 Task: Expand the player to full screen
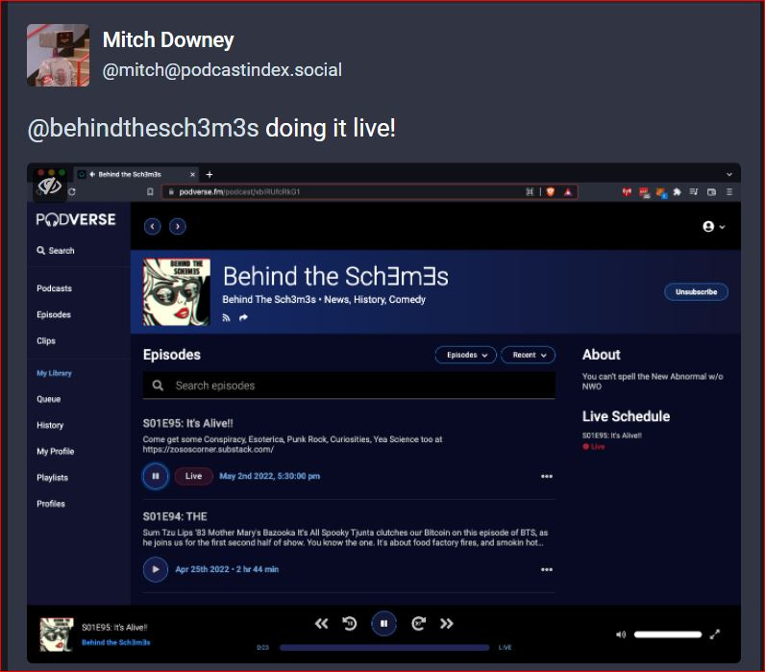[715, 635]
